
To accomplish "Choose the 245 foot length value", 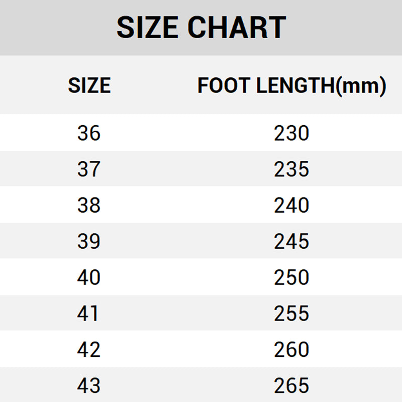I will (x=291, y=242).
